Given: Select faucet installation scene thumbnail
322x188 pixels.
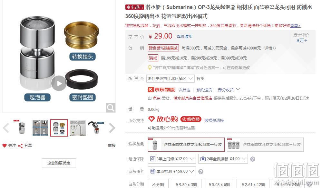Looking at the screenshot, I should click(x=78, y=128).
